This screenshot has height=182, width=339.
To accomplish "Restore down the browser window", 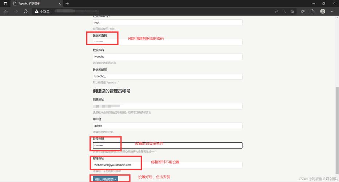I will point(324,4).
